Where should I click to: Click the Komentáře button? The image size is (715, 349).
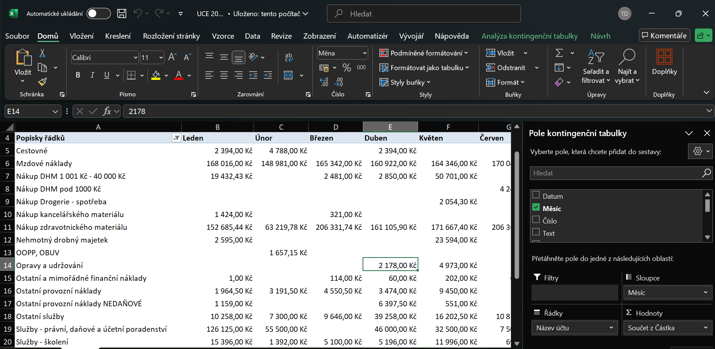coord(664,36)
